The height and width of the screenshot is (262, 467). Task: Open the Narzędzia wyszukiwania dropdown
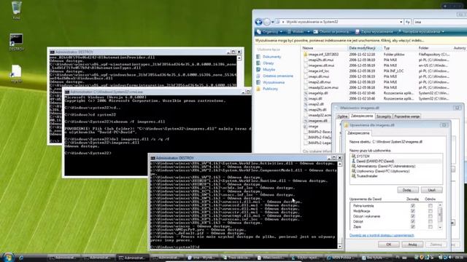coord(421,32)
